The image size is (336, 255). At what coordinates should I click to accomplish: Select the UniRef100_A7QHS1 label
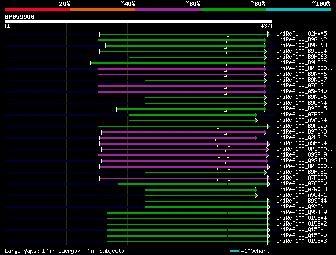[301, 86]
